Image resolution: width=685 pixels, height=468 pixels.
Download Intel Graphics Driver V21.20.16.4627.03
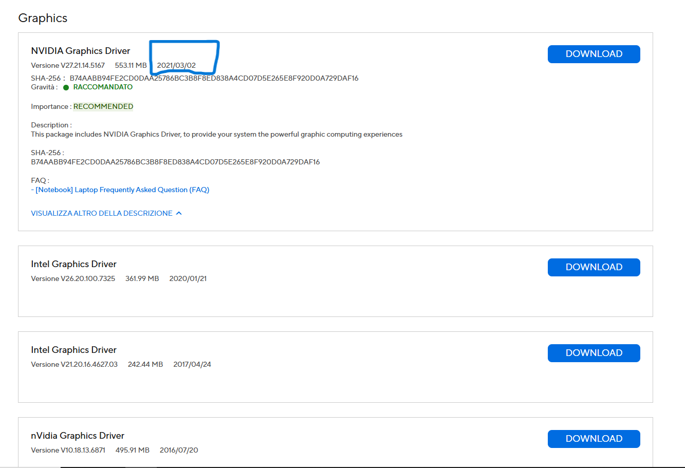[x=594, y=353]
